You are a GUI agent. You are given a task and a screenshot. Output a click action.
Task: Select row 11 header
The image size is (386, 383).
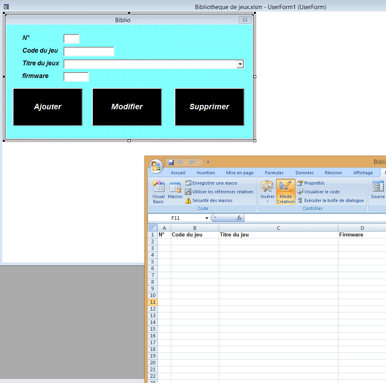click(x=153, y=302)
